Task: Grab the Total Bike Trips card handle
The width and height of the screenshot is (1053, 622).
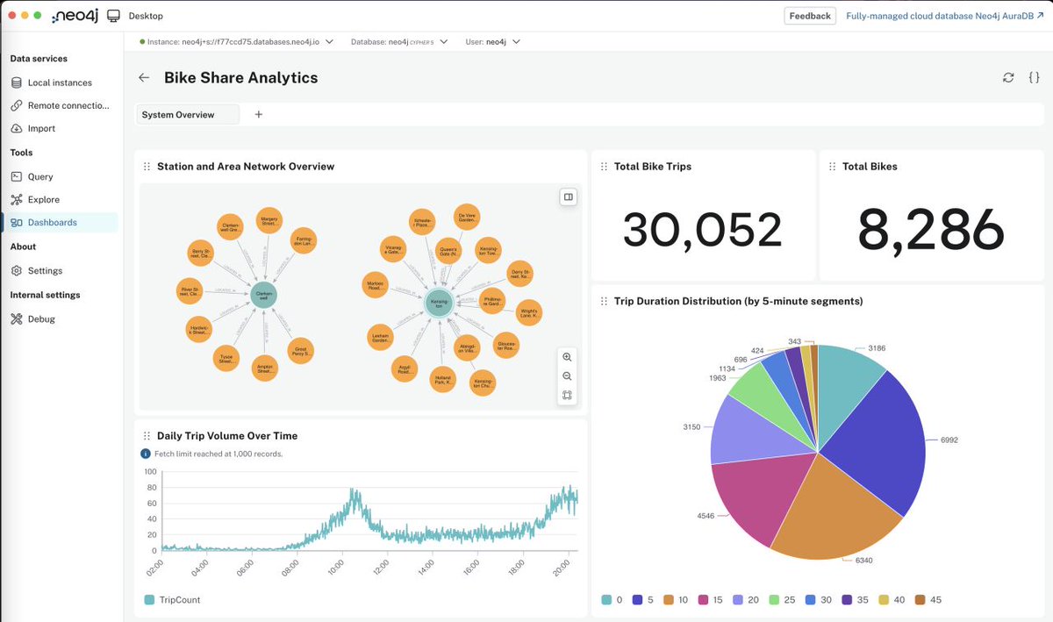Action: tap(603, 167)
